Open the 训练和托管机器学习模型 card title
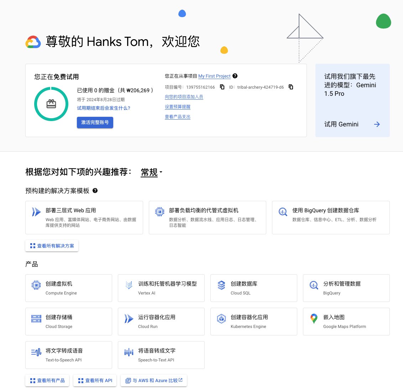403x391 pixels. [167, 283]
